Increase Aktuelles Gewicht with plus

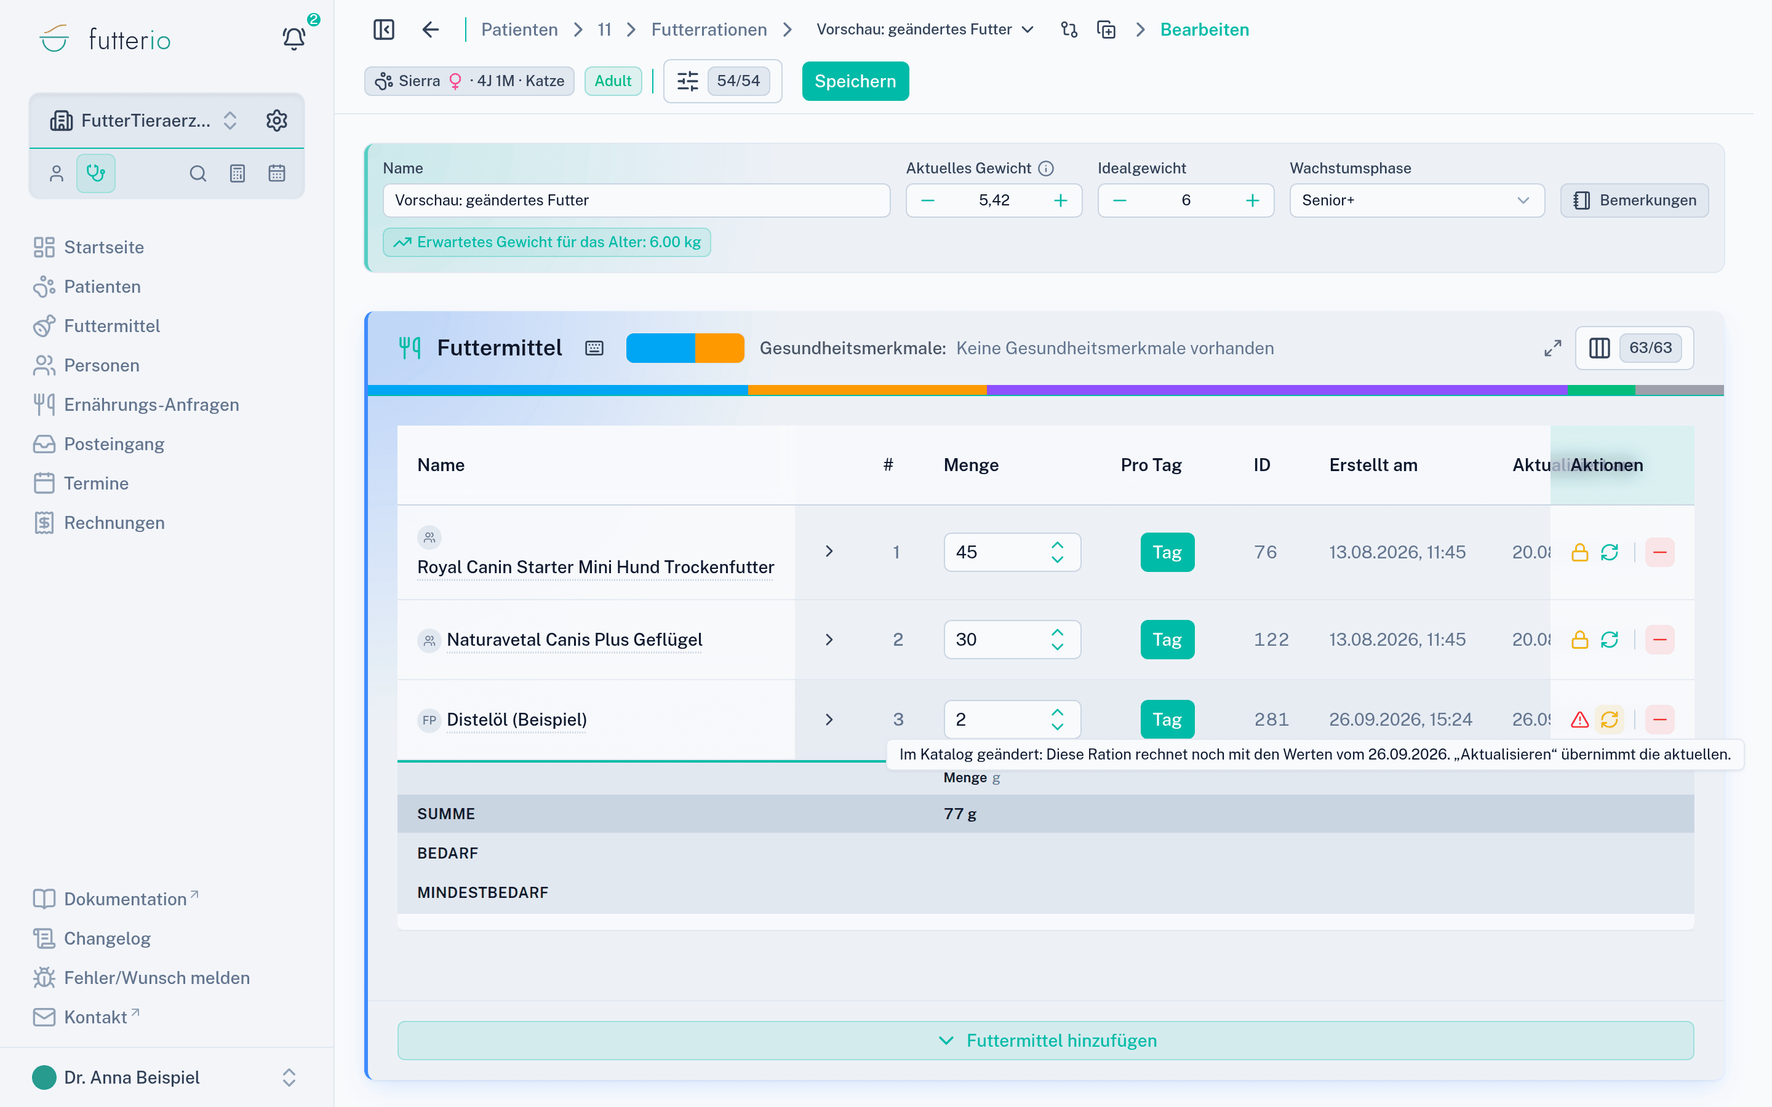click(1060, 200)
